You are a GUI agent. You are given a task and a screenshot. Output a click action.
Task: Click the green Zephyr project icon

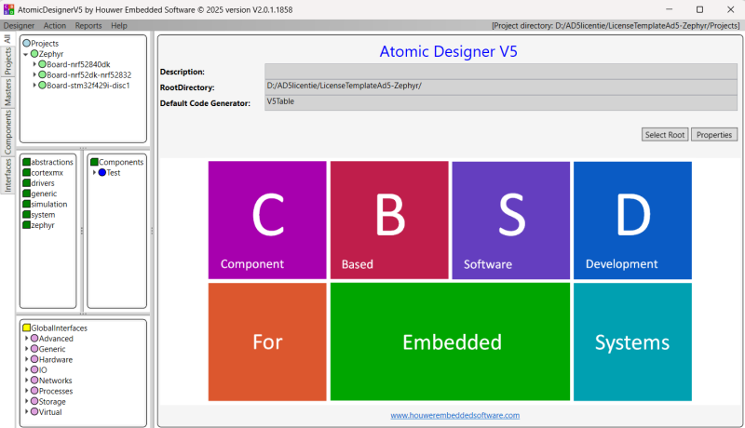[x=34, y=54]
